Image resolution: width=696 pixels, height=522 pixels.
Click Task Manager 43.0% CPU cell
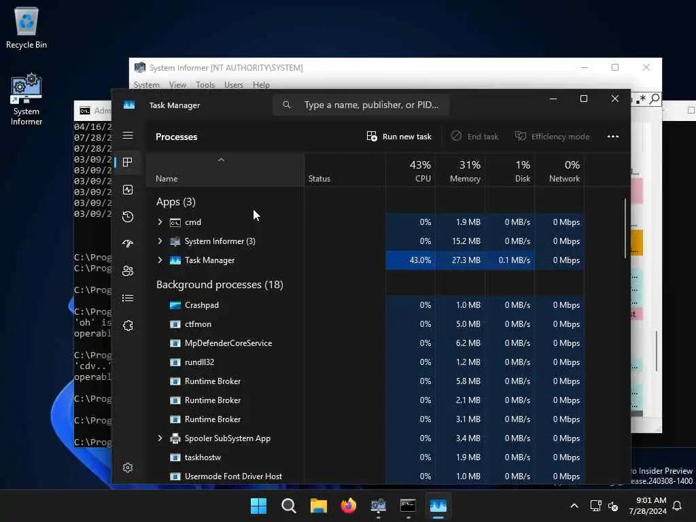click(x=411, y=260)
